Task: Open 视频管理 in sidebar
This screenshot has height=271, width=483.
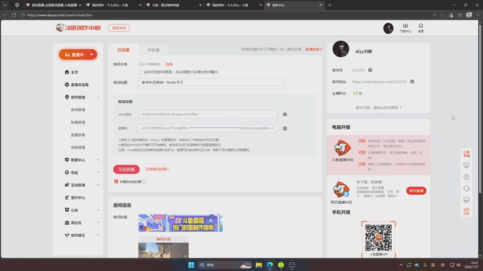Action: click(78, 148)
